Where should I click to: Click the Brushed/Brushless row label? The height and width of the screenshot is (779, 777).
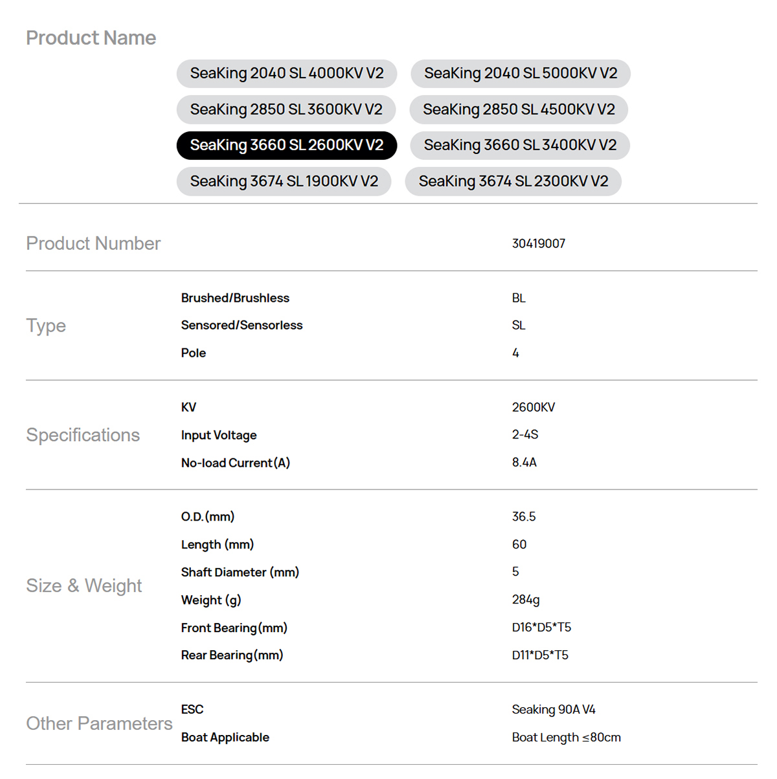235,298
